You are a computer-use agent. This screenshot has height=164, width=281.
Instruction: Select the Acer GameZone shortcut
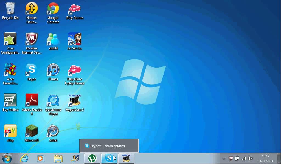point(10,74)
